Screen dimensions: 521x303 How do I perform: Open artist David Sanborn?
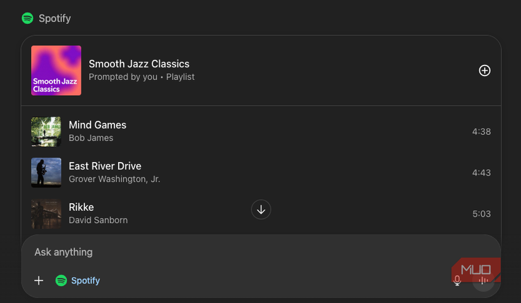click(x=98, y=220)
